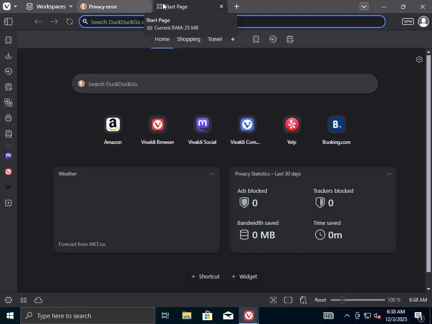Screen dimensions: 432x324
Task: Open the Window panel
Action: tap(8, 118)
